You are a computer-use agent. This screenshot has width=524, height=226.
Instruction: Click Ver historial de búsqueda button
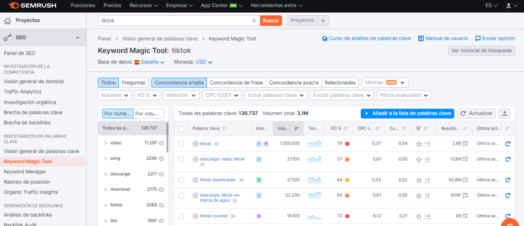[x=481, y=51]
